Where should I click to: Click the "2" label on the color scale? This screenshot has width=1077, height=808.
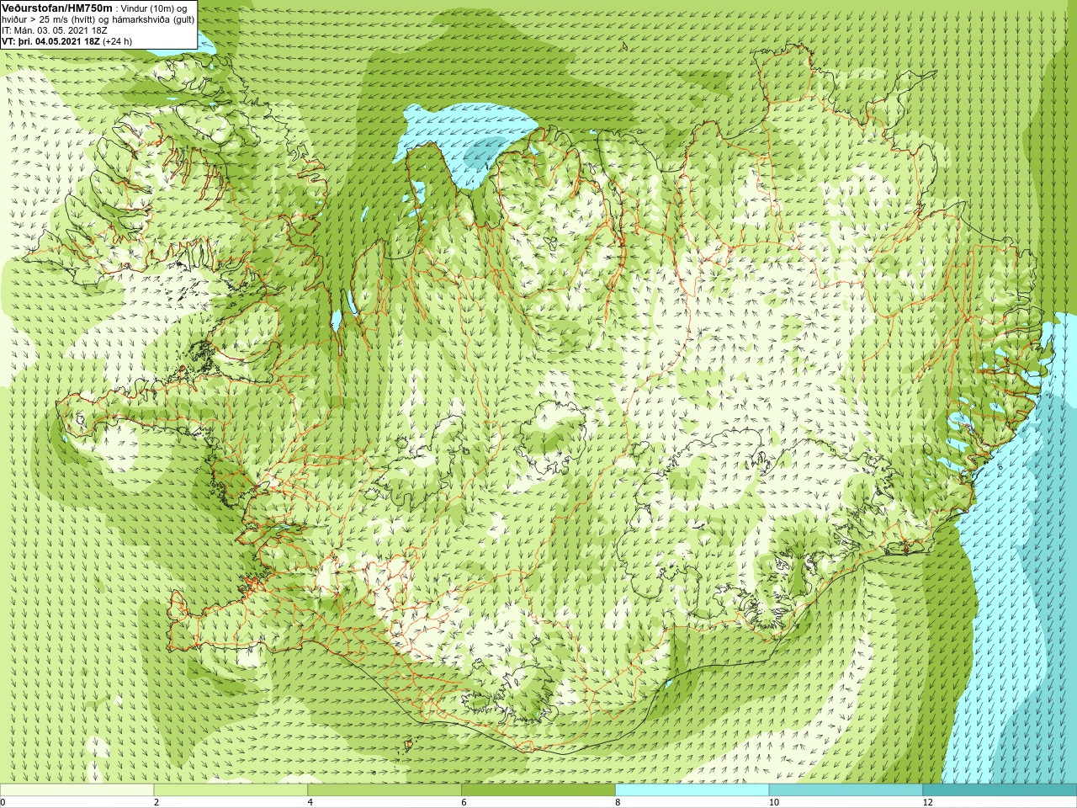[157, 802]
